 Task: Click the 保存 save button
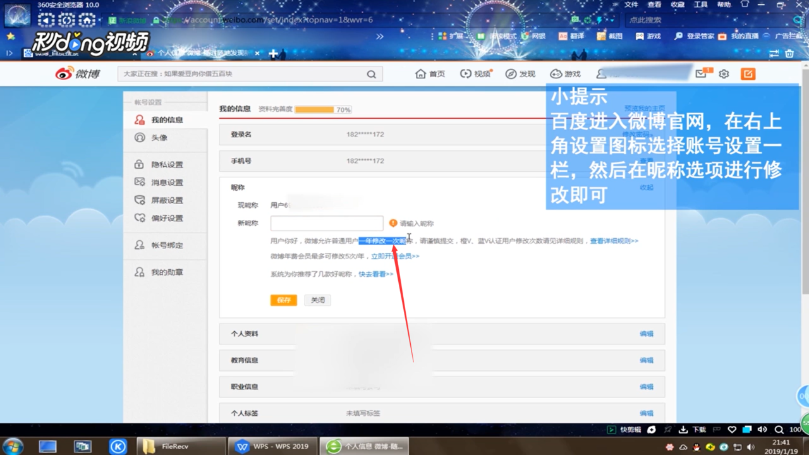284,300
